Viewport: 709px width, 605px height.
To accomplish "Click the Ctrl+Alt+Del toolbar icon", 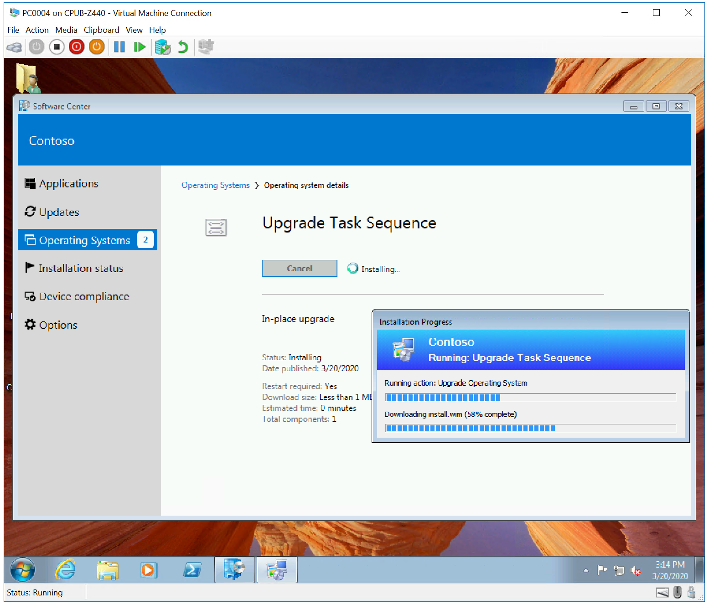I will pos(15,47).
